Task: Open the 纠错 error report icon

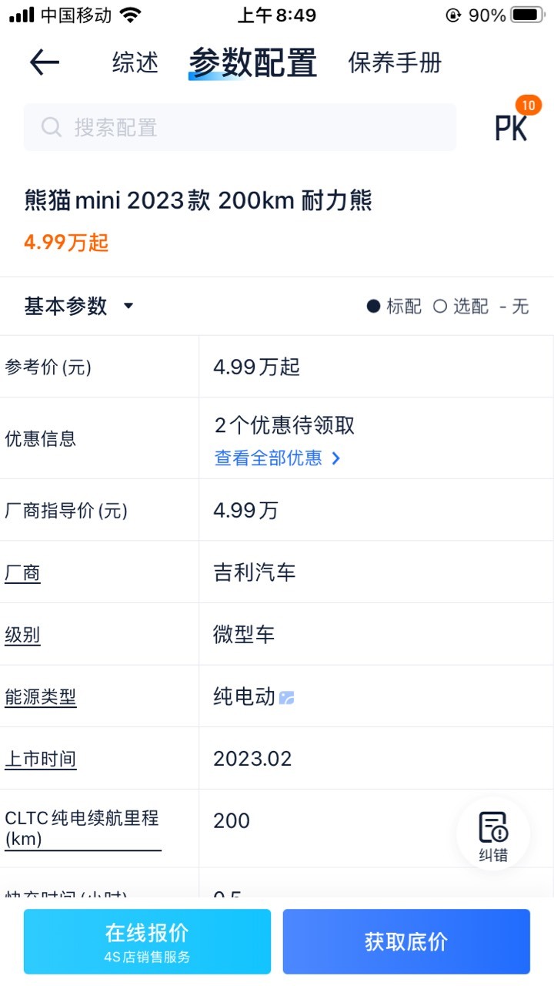Action: [493, 834]
